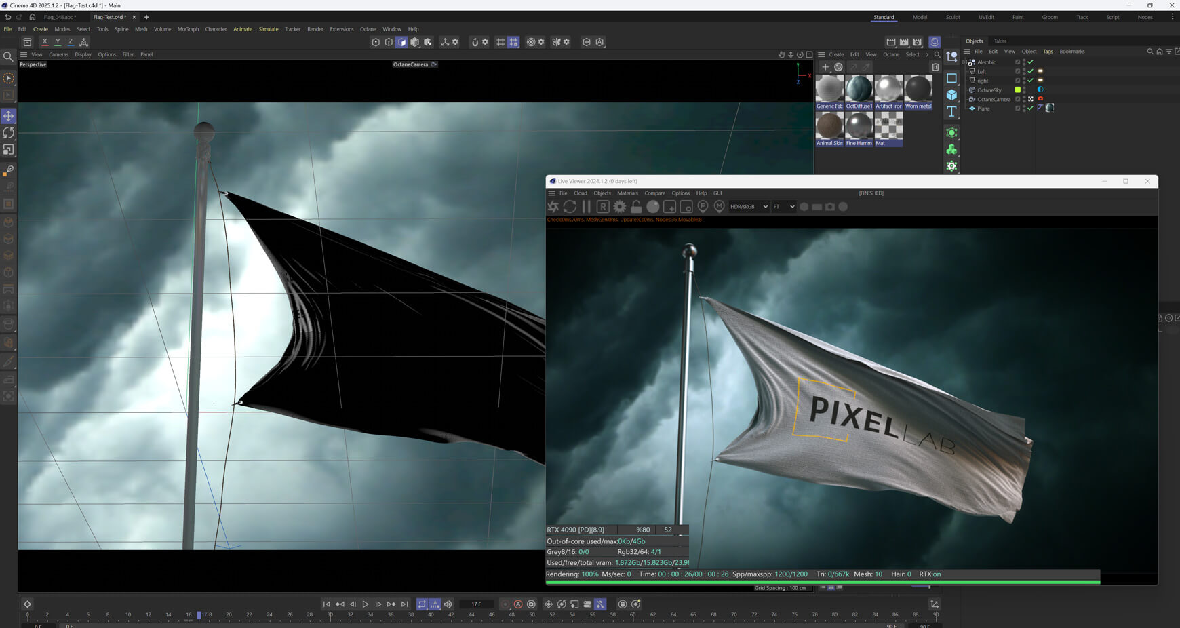Screen dimensions: 1180x628
Task: Open the HDR/sRGB dropdown
Action: [x=749, y=207]
